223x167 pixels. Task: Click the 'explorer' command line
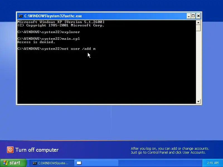point(49,32)
